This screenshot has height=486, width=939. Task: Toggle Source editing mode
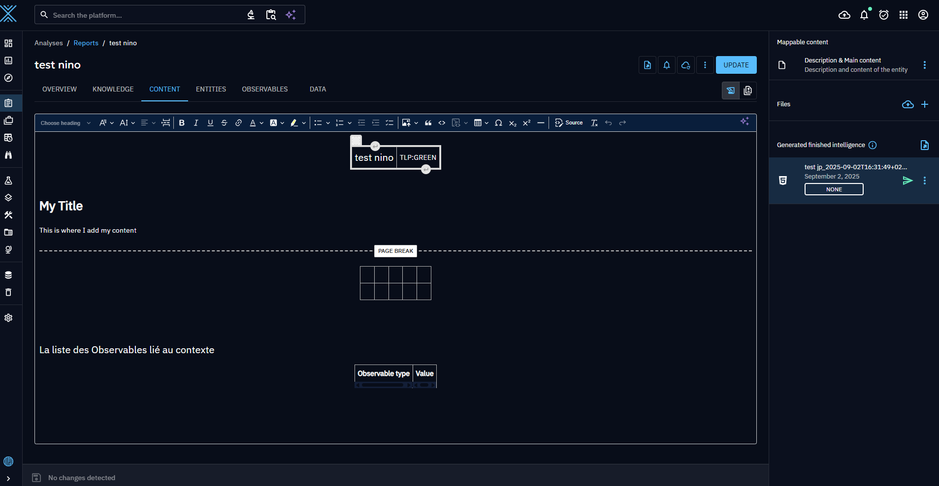pyautogui.click(x=569, y=123)
